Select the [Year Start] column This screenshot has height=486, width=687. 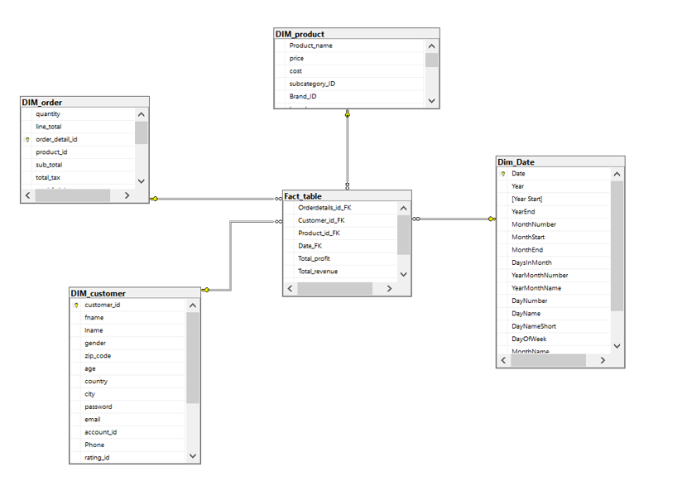[554, 199]
